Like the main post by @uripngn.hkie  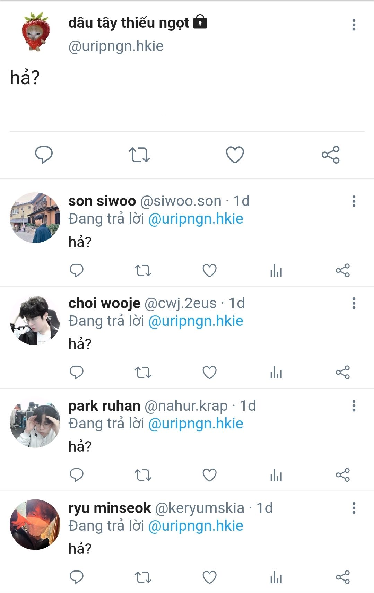click(235, 155)
